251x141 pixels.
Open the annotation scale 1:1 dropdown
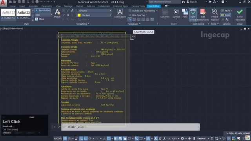[173, 138]
